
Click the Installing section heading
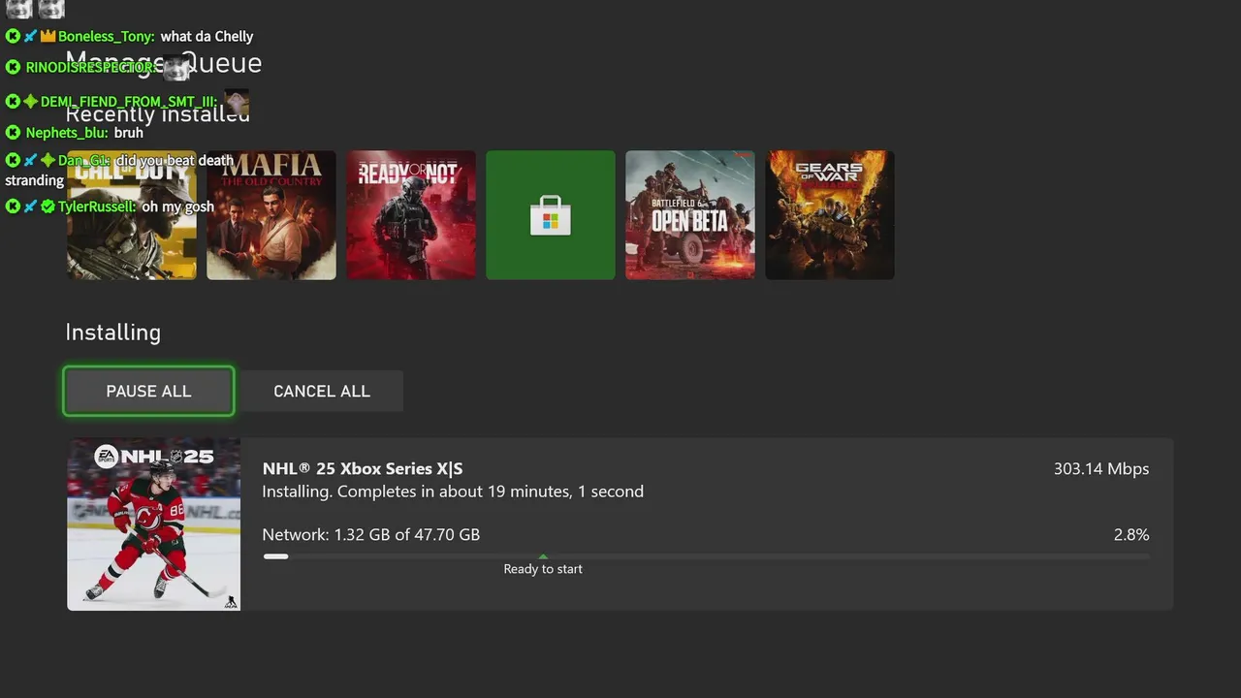(112, 333)
